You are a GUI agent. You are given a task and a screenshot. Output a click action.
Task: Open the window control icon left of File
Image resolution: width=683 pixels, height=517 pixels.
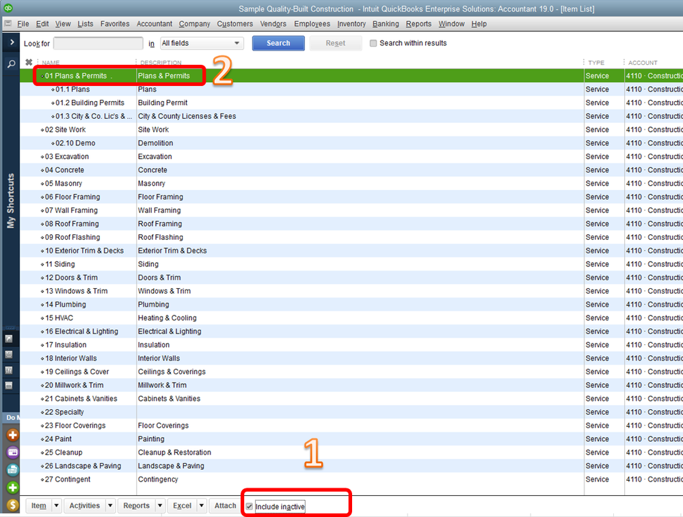point(8,23)
